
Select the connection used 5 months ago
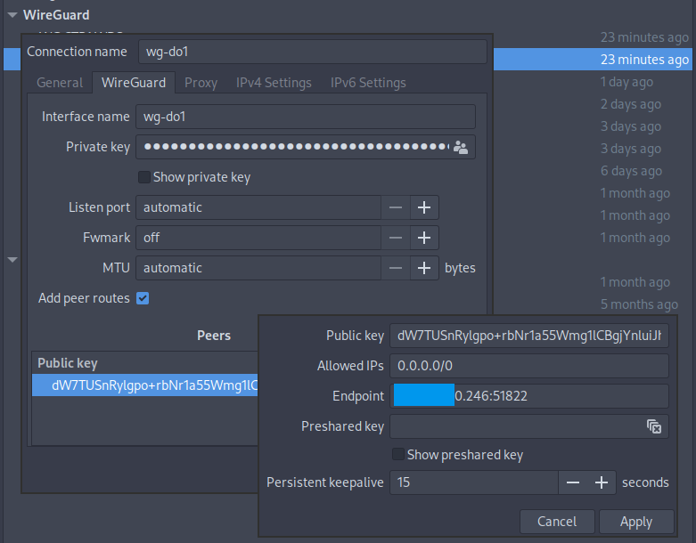pos(639,304)
